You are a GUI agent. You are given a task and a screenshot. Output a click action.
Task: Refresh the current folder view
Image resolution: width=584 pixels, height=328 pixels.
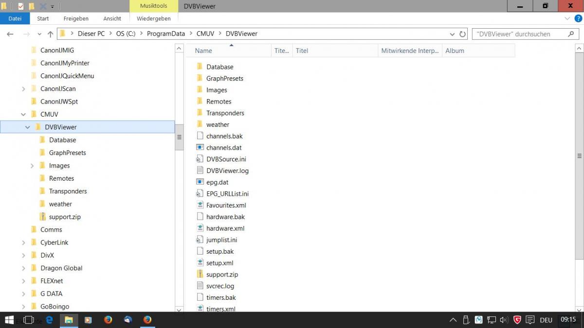tap(462, 34)
